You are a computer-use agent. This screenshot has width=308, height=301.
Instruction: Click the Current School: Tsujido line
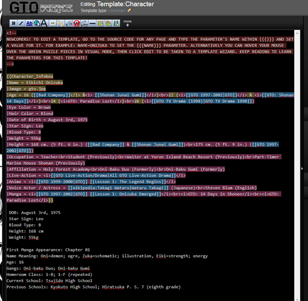point(49,281)
